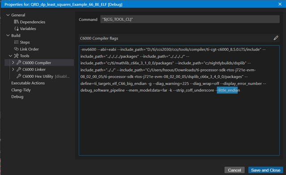Viewport: 286px width, 175px height.
Task: Click the Tools wrench-and-screwdriver icon
Action: (17, 56)
